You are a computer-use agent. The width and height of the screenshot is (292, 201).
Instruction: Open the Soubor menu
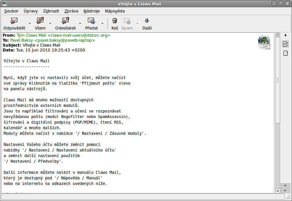coord(11,11)
